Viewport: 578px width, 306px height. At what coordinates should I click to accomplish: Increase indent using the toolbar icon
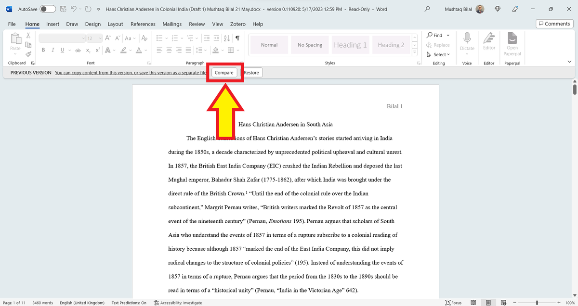pos(216,38)
